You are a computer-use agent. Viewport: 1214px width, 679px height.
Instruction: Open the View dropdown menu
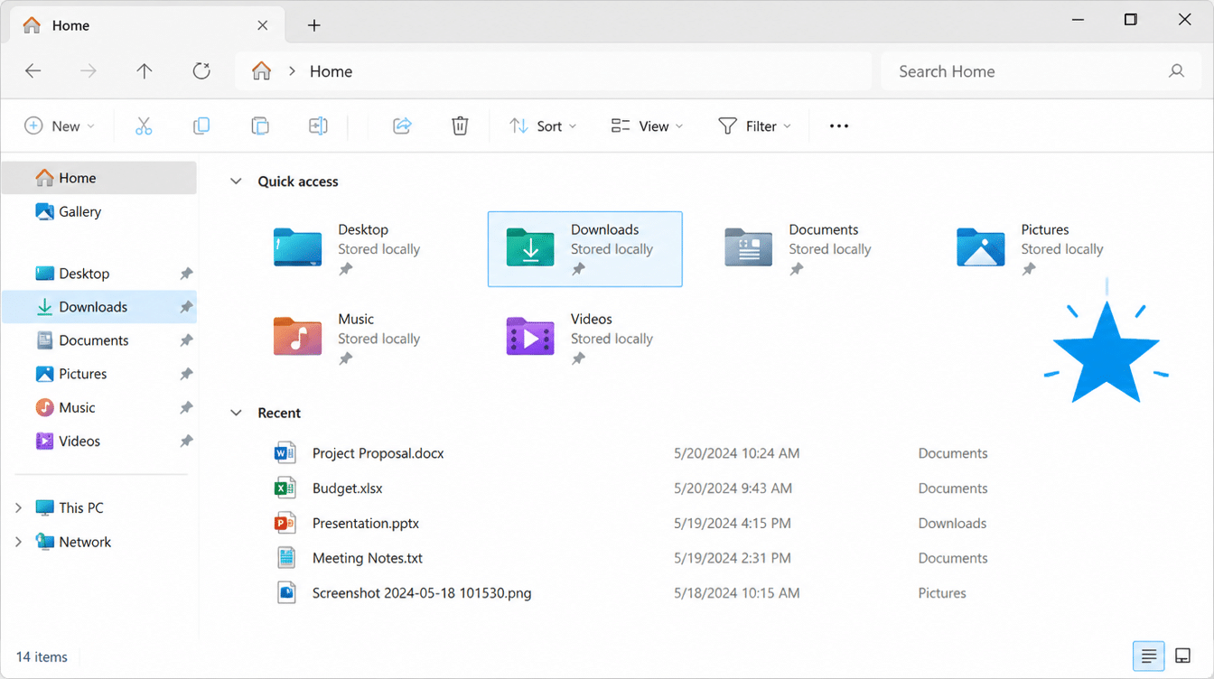point(647,126)
